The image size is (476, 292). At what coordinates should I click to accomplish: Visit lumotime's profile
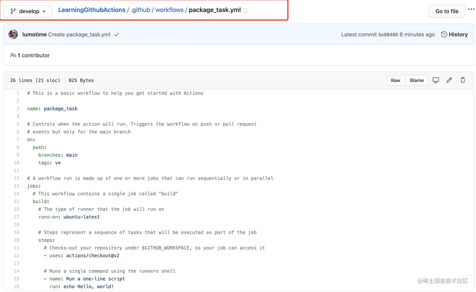tap(35, 35)
